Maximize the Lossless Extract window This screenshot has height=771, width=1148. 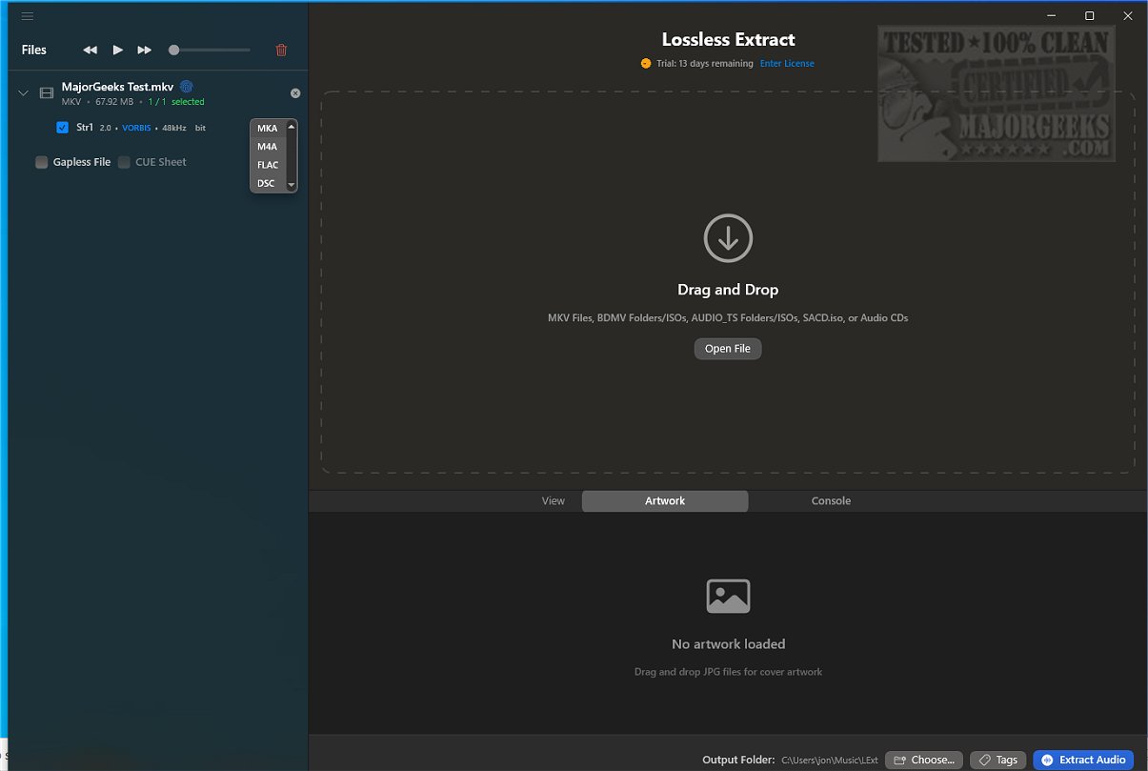tap(1090, 15)
